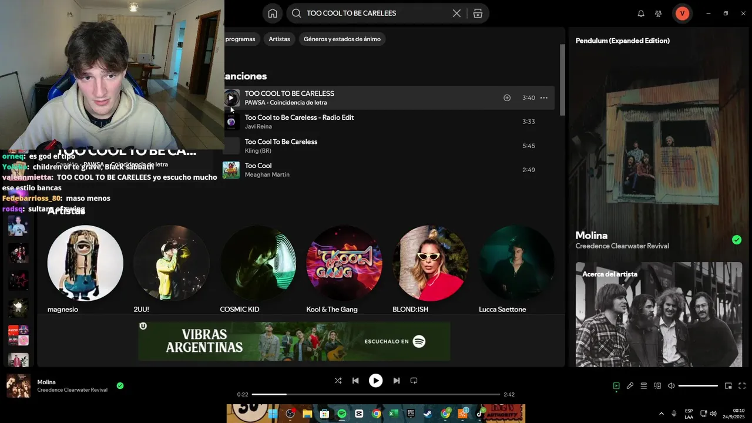Open the Browse icon beside the search bar

pyautogui.click(x=478, y=13)
